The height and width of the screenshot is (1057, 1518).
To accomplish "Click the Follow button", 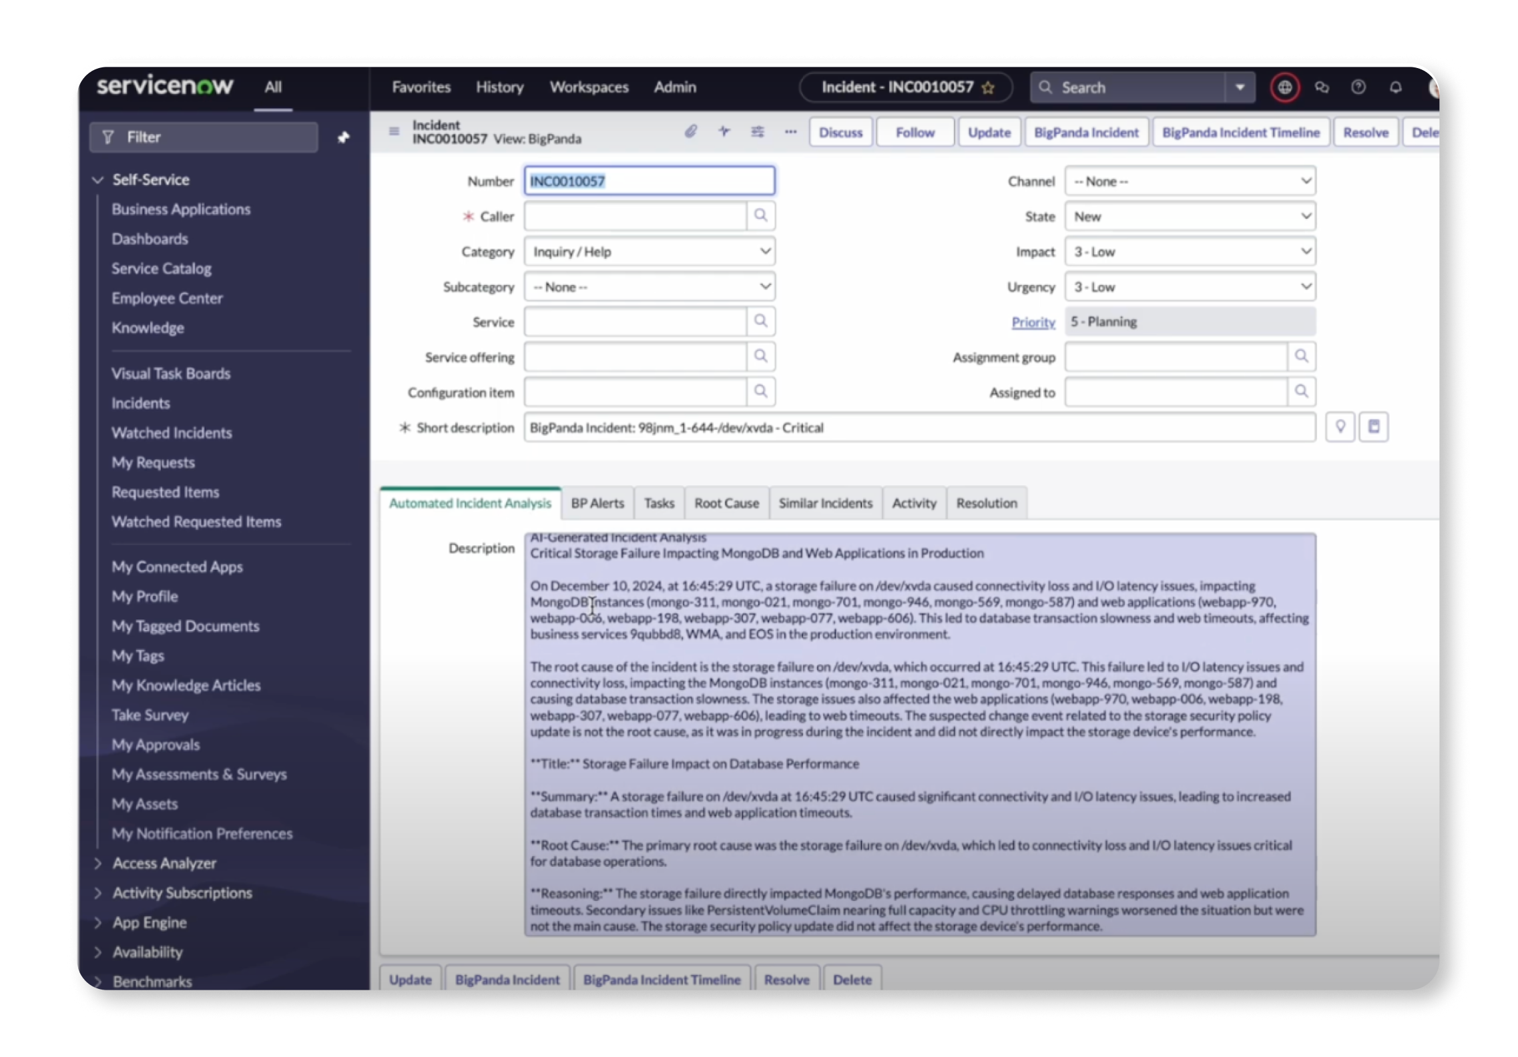I will click(915, 133).
